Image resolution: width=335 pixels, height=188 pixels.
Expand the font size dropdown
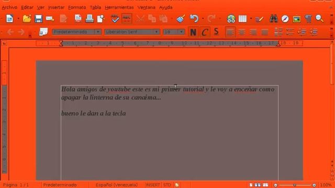pyautogui.click(x=182, y=32)
